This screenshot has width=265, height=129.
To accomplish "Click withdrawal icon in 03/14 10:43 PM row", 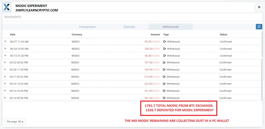I will pyautogui.click(x=164, y=91).
